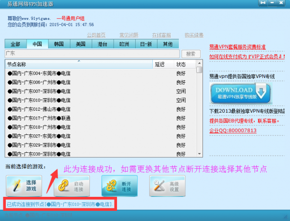Viewport: 290px width, 221px height.
Task: Click the blue DOWNLOAD banner
Action: (x=241, y=93)
